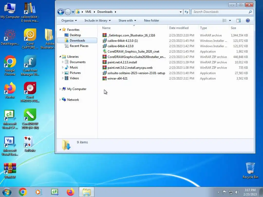The height and width of the screenshot is (197, 263).
Task: Open Corel PHOTO-PAINT desktop shortcut
Action: pyautogui.click(x=30, y=92)
